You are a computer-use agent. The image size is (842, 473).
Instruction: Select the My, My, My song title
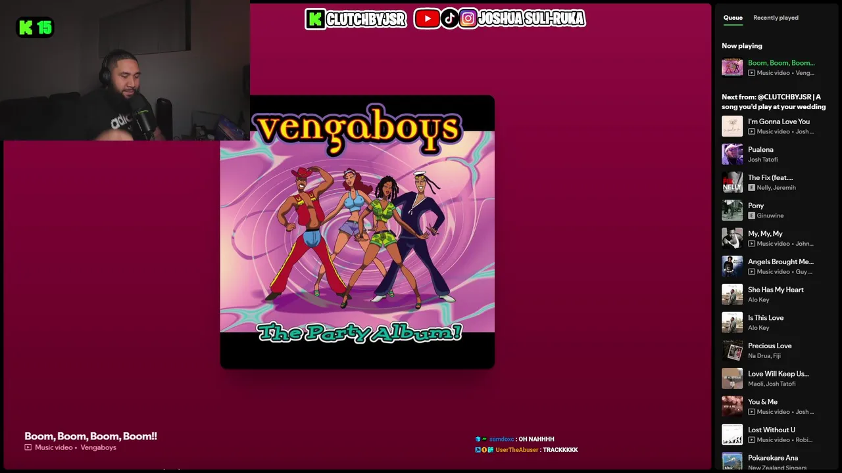coord(765,234)
